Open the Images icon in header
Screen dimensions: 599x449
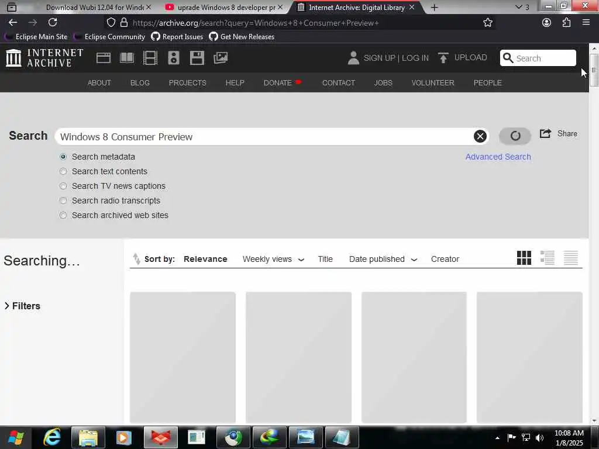[x=221, y=58]
